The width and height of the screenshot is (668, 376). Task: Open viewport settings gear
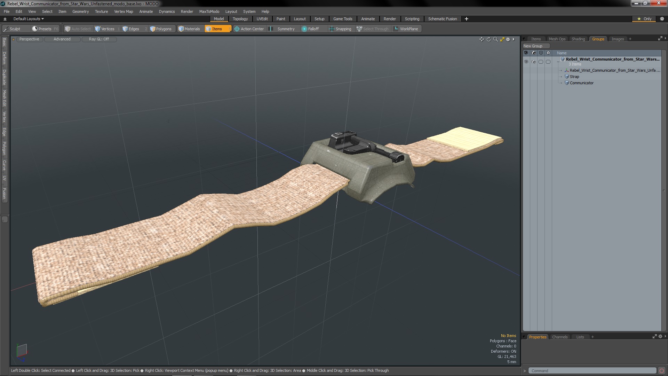[508, 39]
